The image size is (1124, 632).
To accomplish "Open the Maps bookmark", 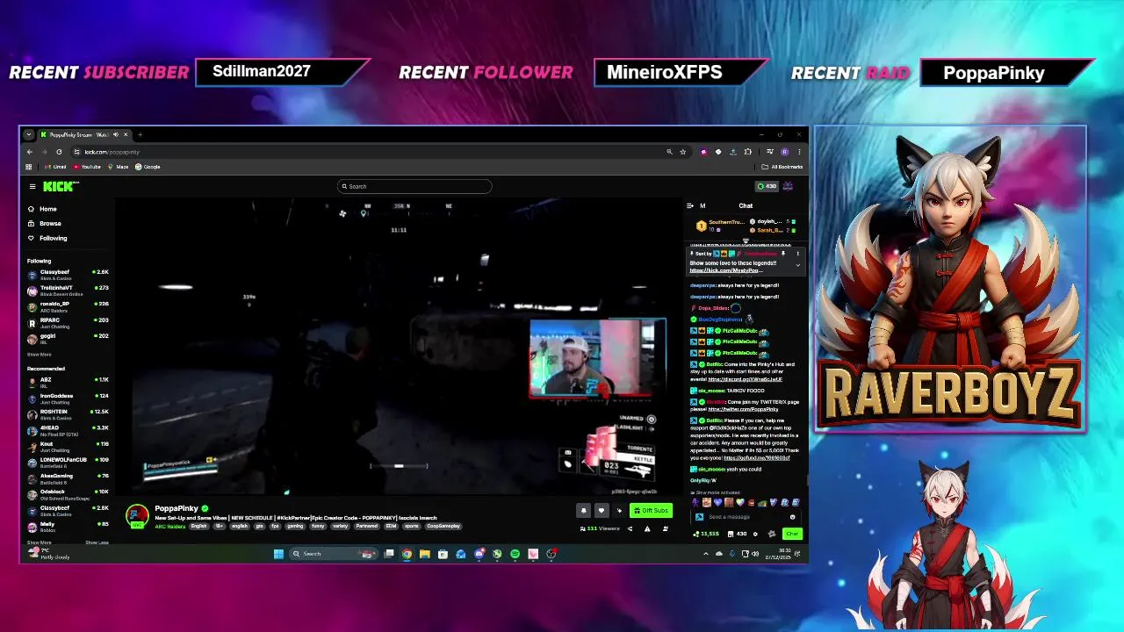I will [119, 167].
